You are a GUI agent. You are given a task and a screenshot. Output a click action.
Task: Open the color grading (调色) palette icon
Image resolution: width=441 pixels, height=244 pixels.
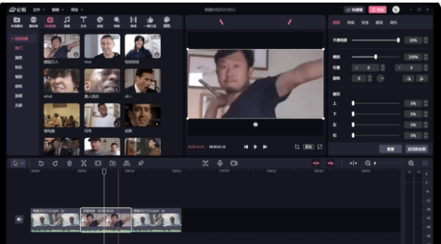167,20
